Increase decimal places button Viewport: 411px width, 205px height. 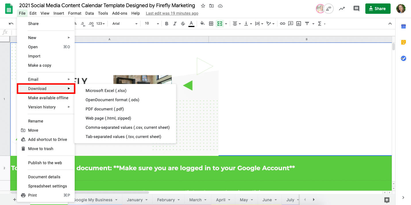(x=91, y=24)
